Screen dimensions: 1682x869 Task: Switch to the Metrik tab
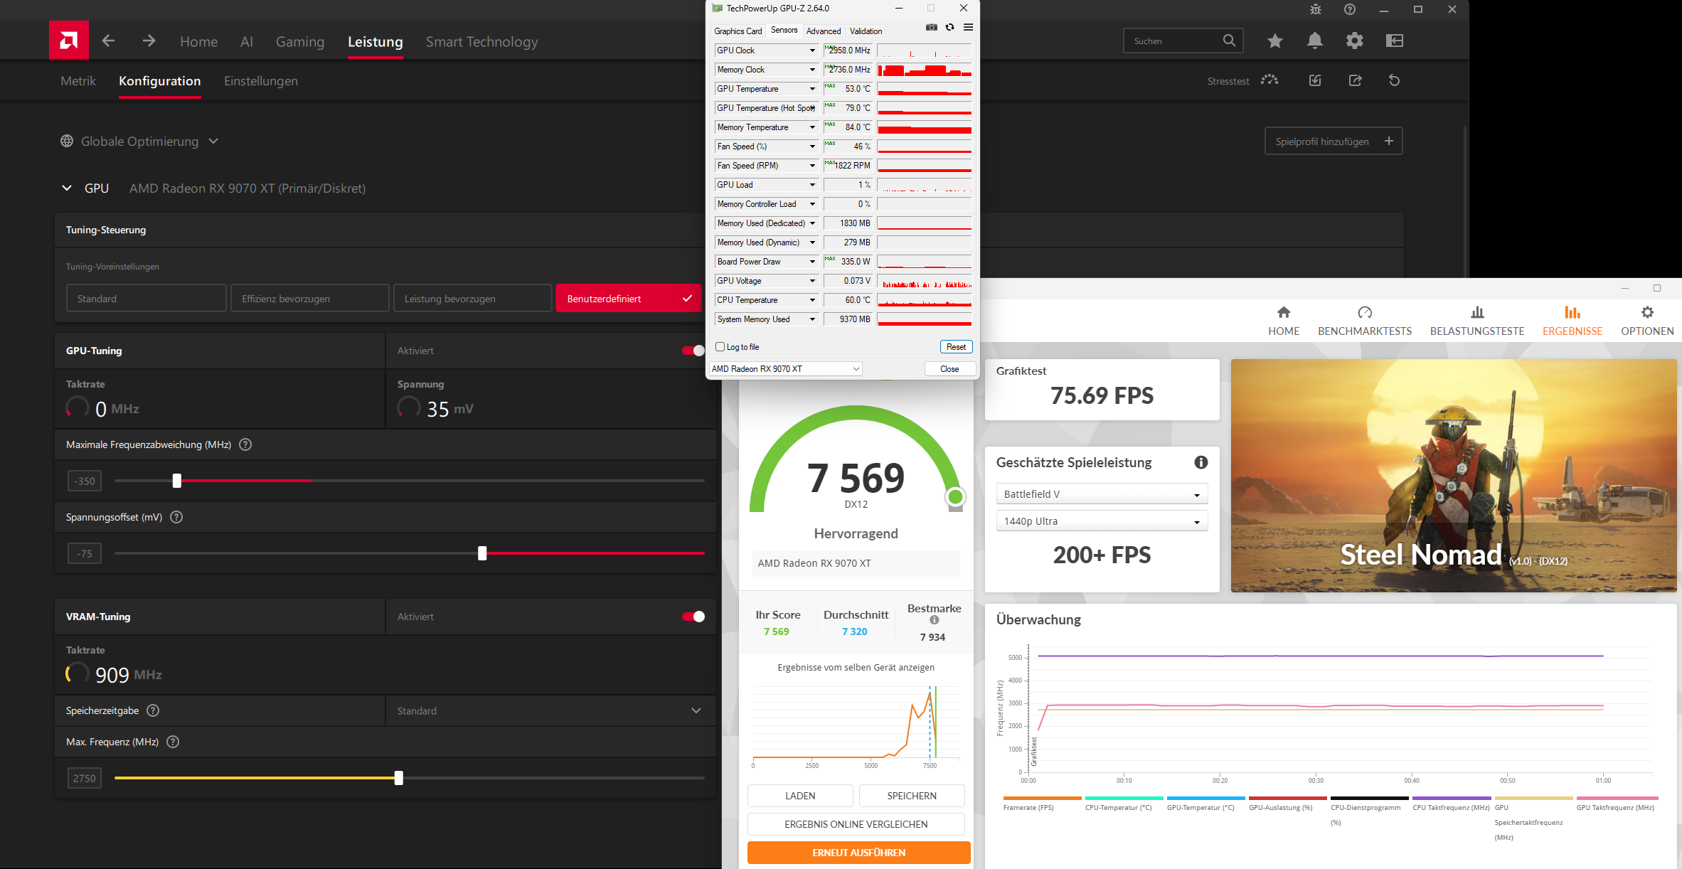tap(78, 81)
